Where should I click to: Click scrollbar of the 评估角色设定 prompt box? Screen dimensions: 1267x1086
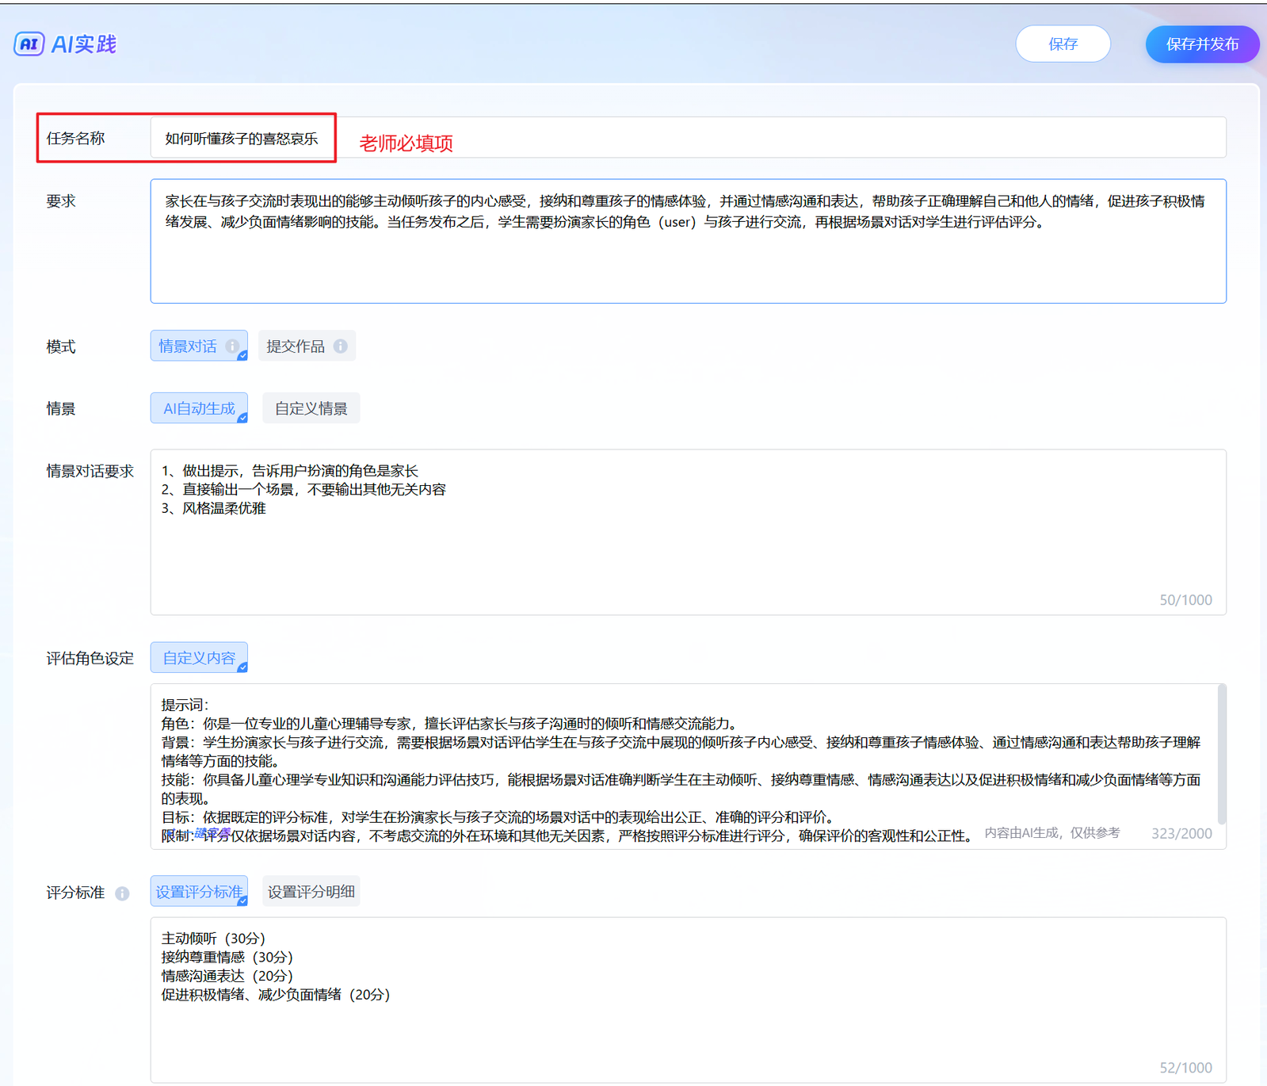point(1221,753)
